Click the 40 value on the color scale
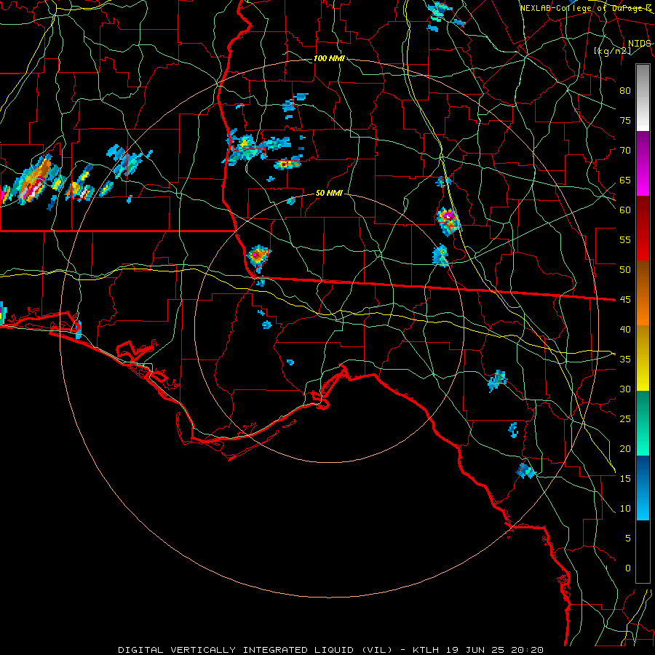Screen dimensions: 655x655 click(x=625, y=330)
